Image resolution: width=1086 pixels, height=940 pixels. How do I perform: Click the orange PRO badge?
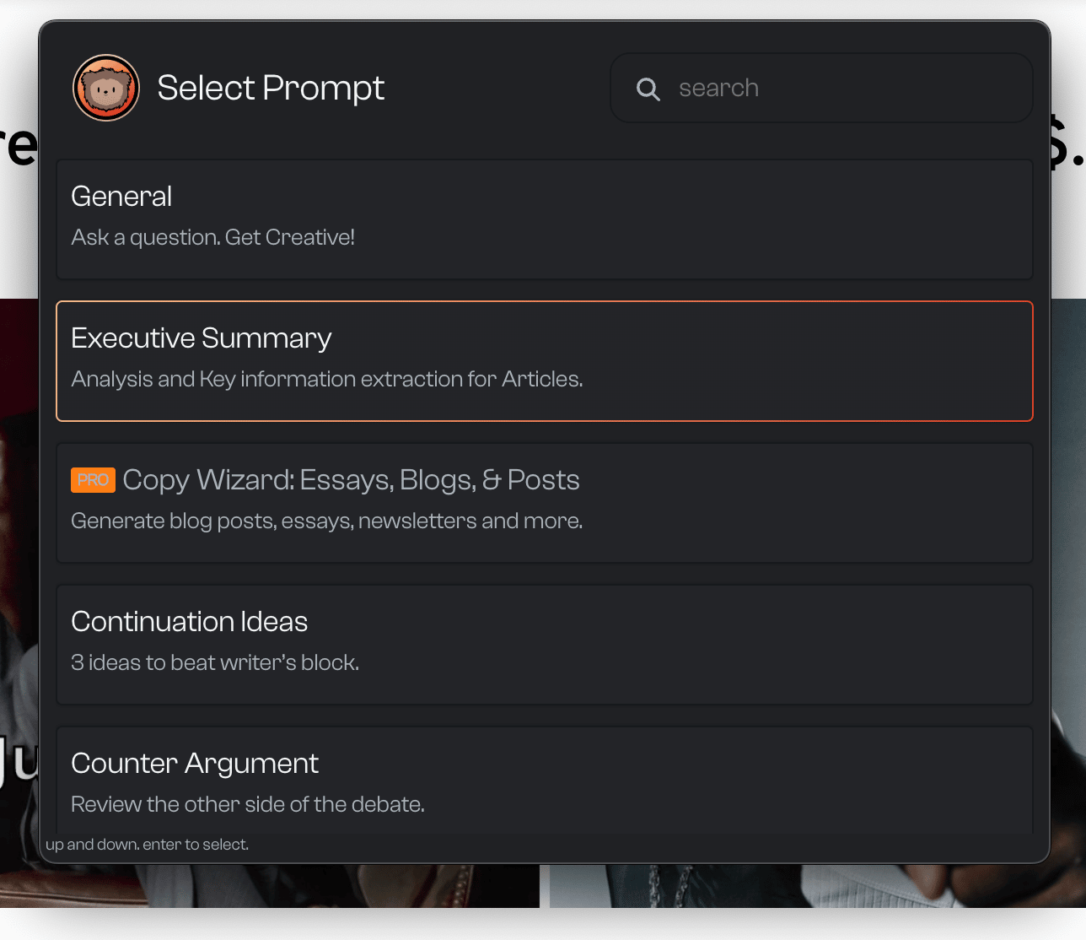coord(93,480)
